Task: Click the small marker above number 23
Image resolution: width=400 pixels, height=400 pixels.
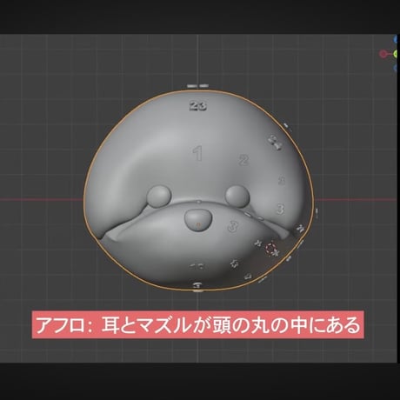Action: (197, 86)
